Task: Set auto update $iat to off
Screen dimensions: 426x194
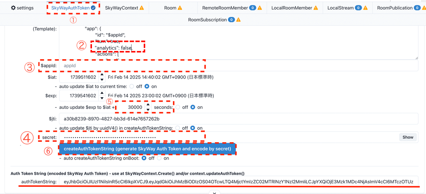Action: (x=132, y=86)
